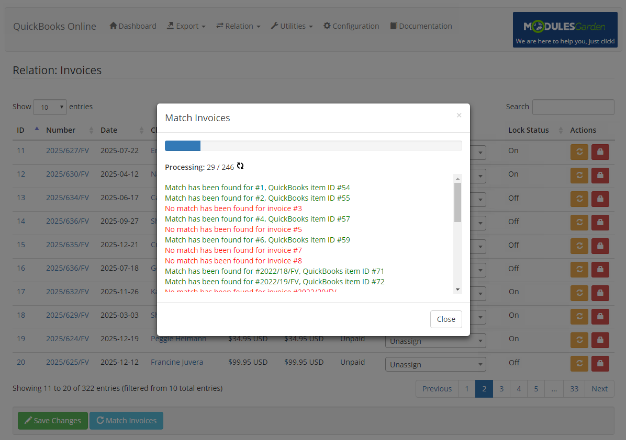Go to the Dashboard menu item
This screenshot has height=440, width=626.
point(132,26)
